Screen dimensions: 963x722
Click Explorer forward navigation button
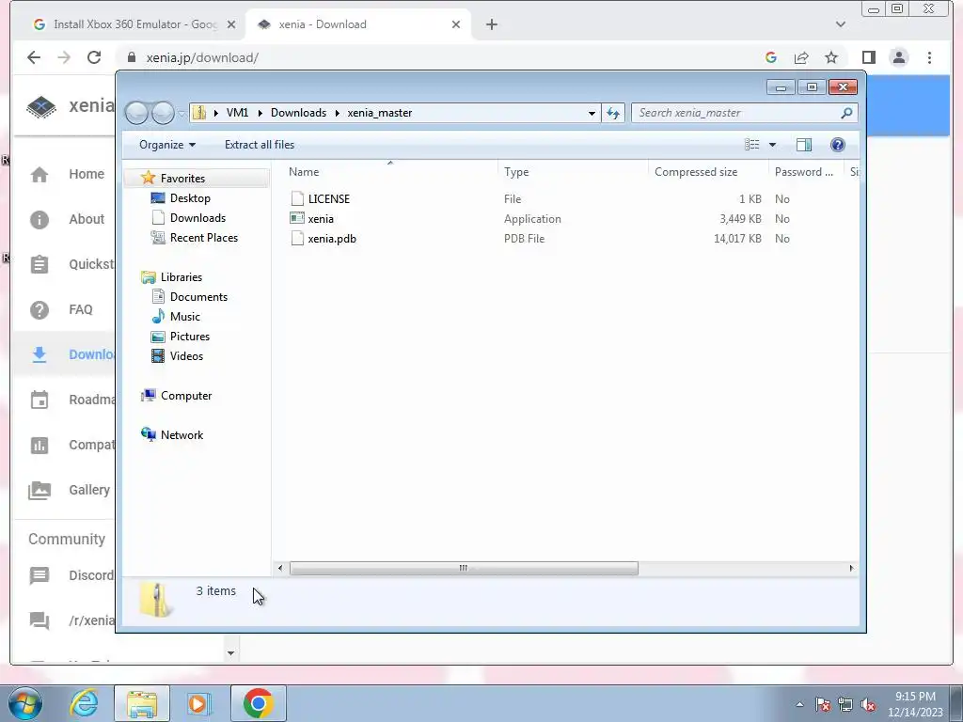pyautogui.click(x=163, y=113)
